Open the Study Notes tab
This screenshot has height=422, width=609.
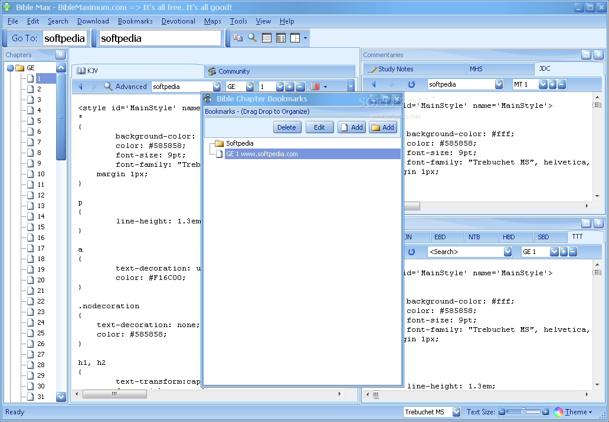[414, 69]
